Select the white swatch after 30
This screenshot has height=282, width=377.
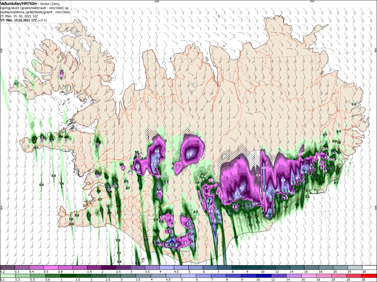pos(369,268)
